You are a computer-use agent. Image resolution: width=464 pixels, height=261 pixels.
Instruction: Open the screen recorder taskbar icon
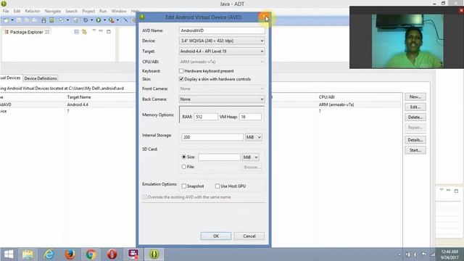[x=133, y=254]
